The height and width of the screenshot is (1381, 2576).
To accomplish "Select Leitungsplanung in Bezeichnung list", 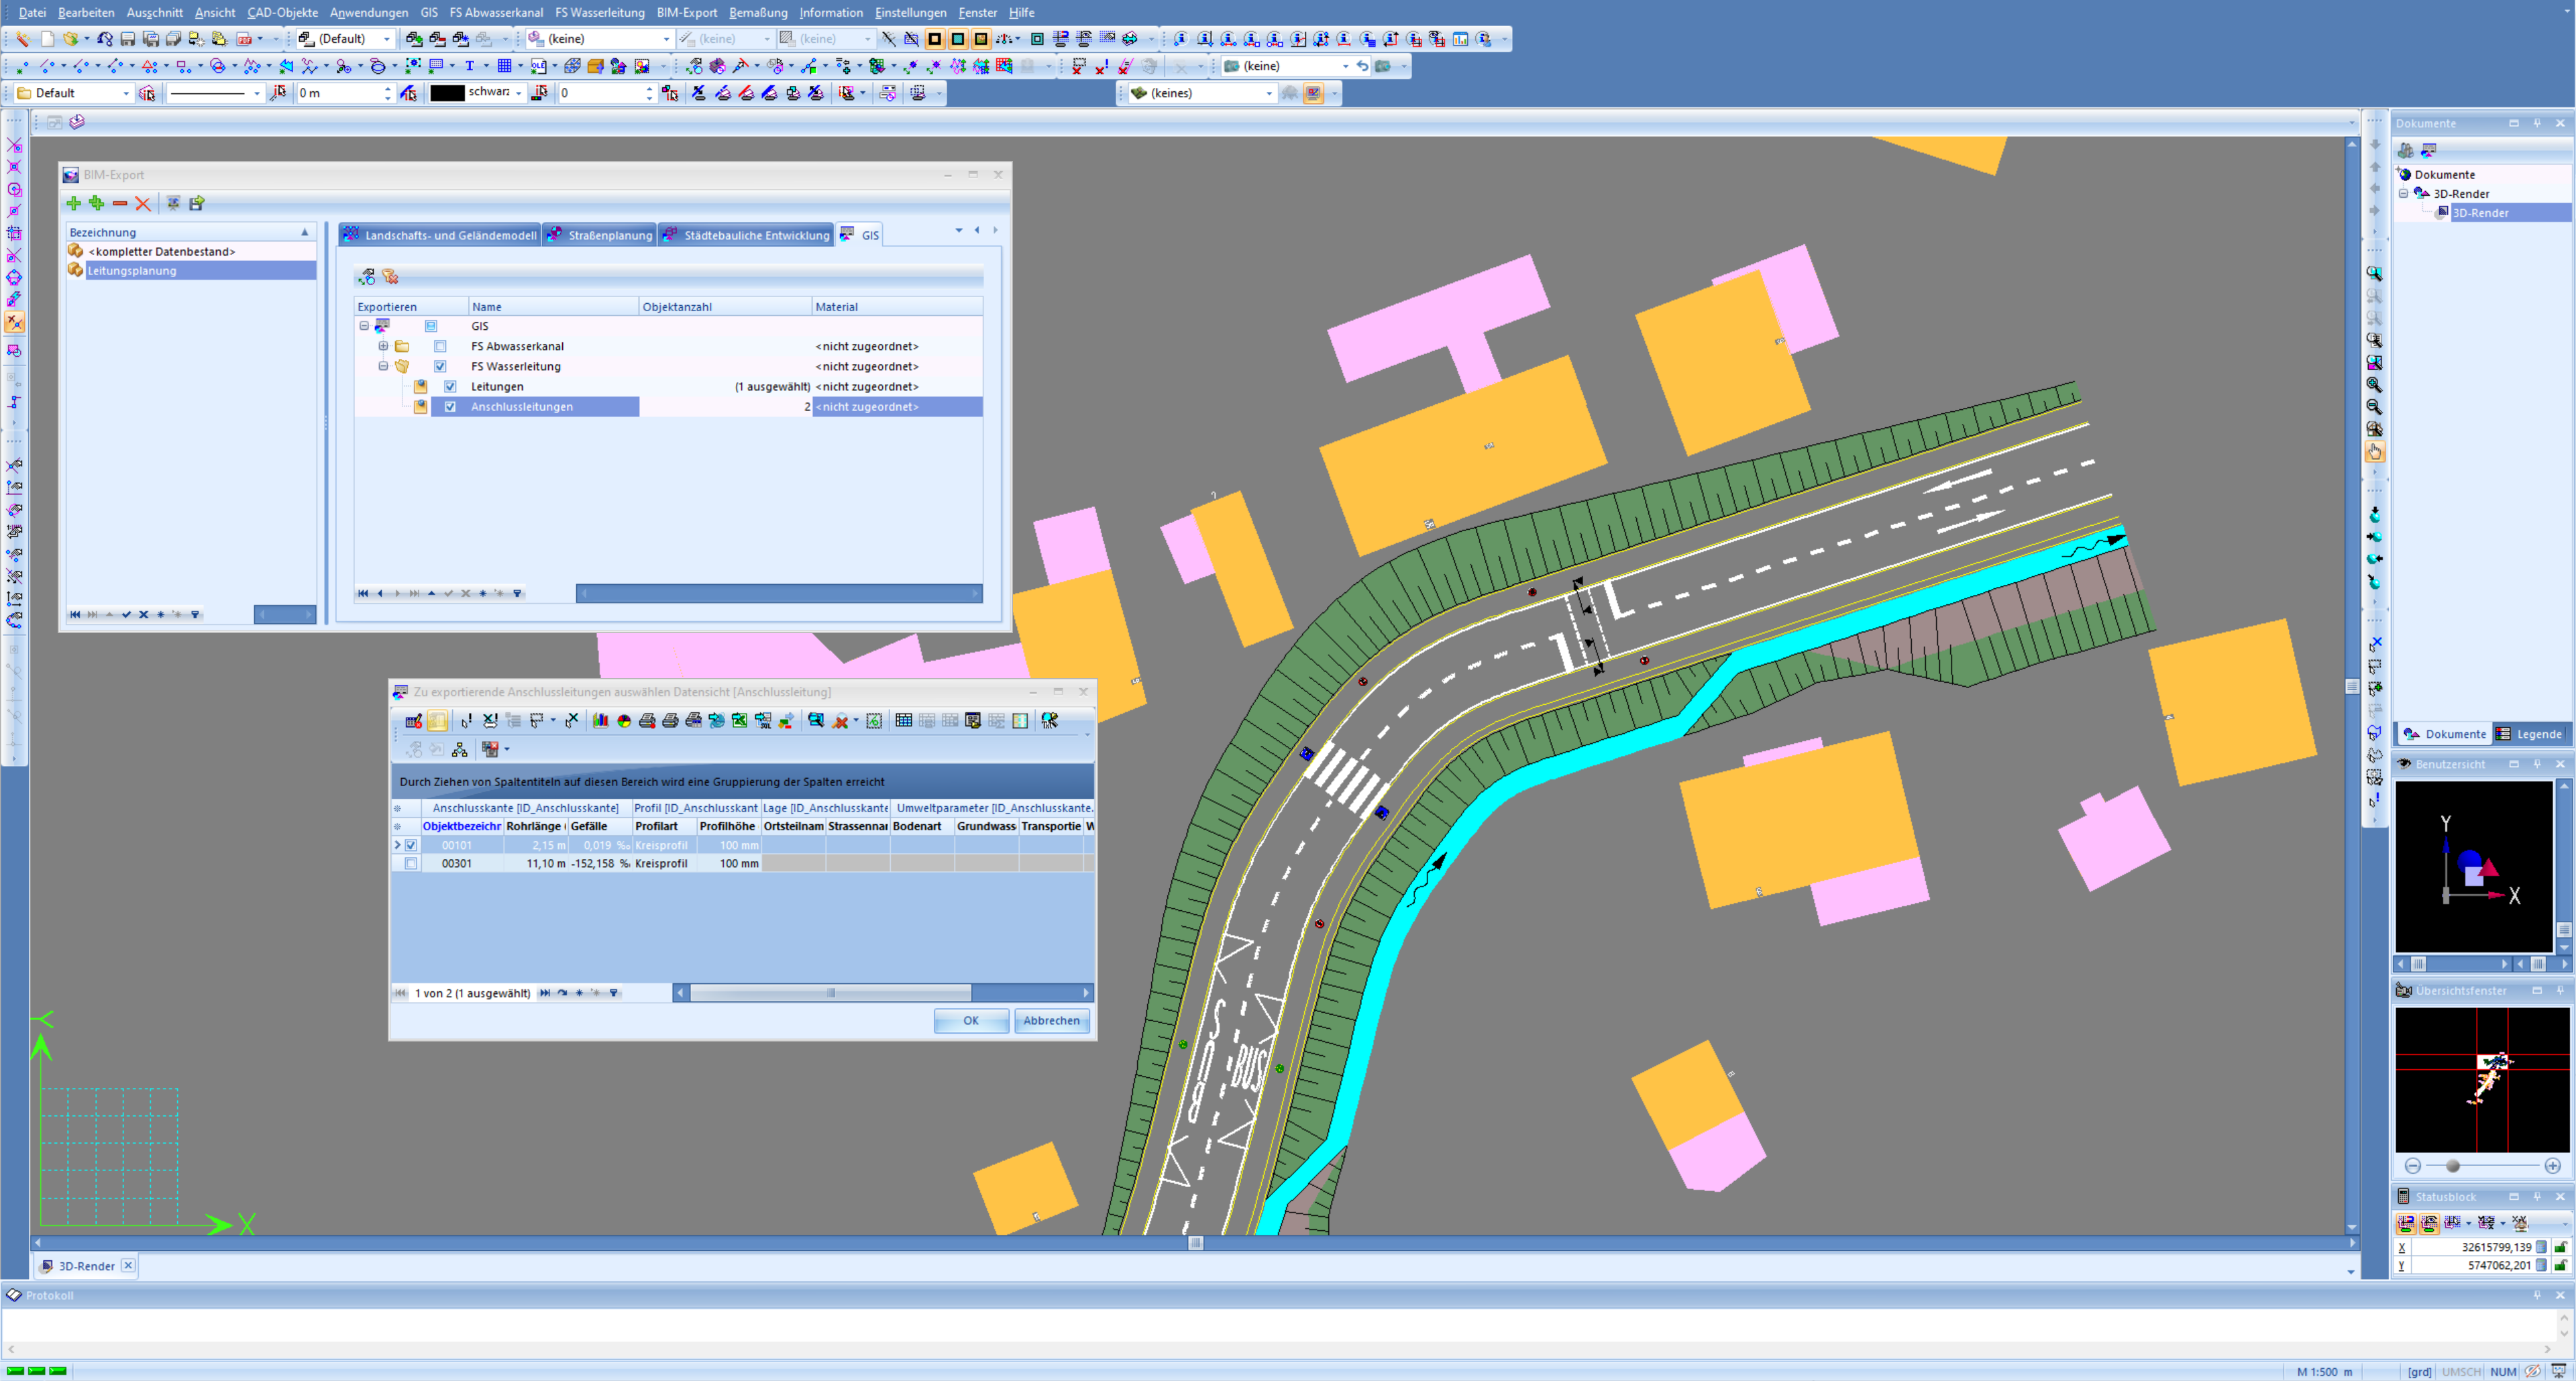I will [190, 270].
